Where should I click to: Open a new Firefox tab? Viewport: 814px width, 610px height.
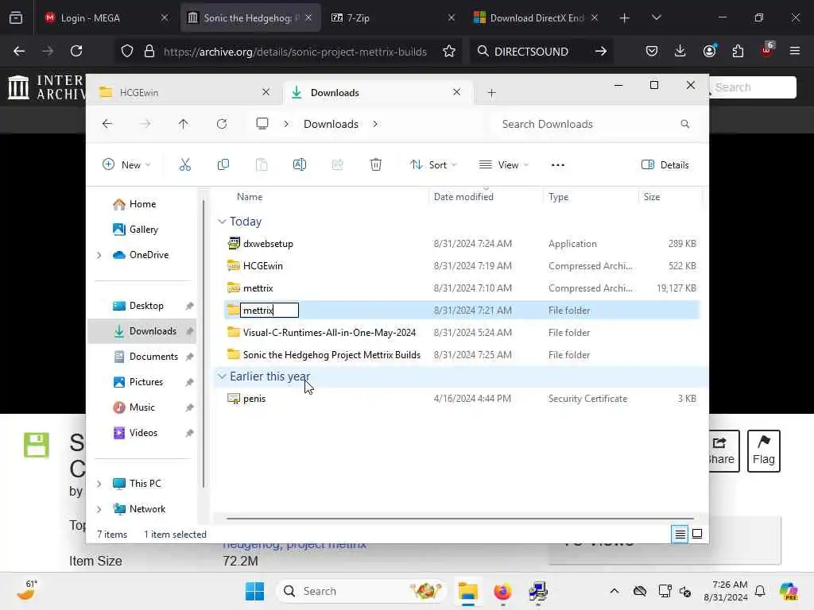tap(625, 18)
